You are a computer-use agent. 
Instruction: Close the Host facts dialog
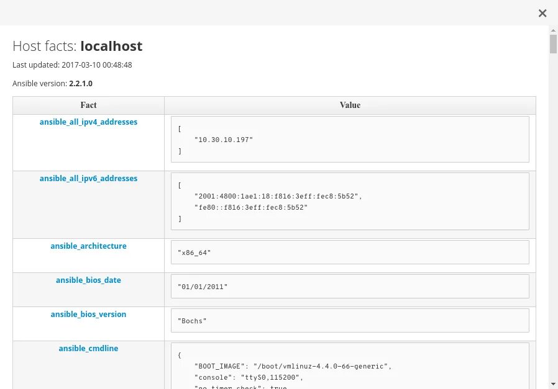pos(542,13)
